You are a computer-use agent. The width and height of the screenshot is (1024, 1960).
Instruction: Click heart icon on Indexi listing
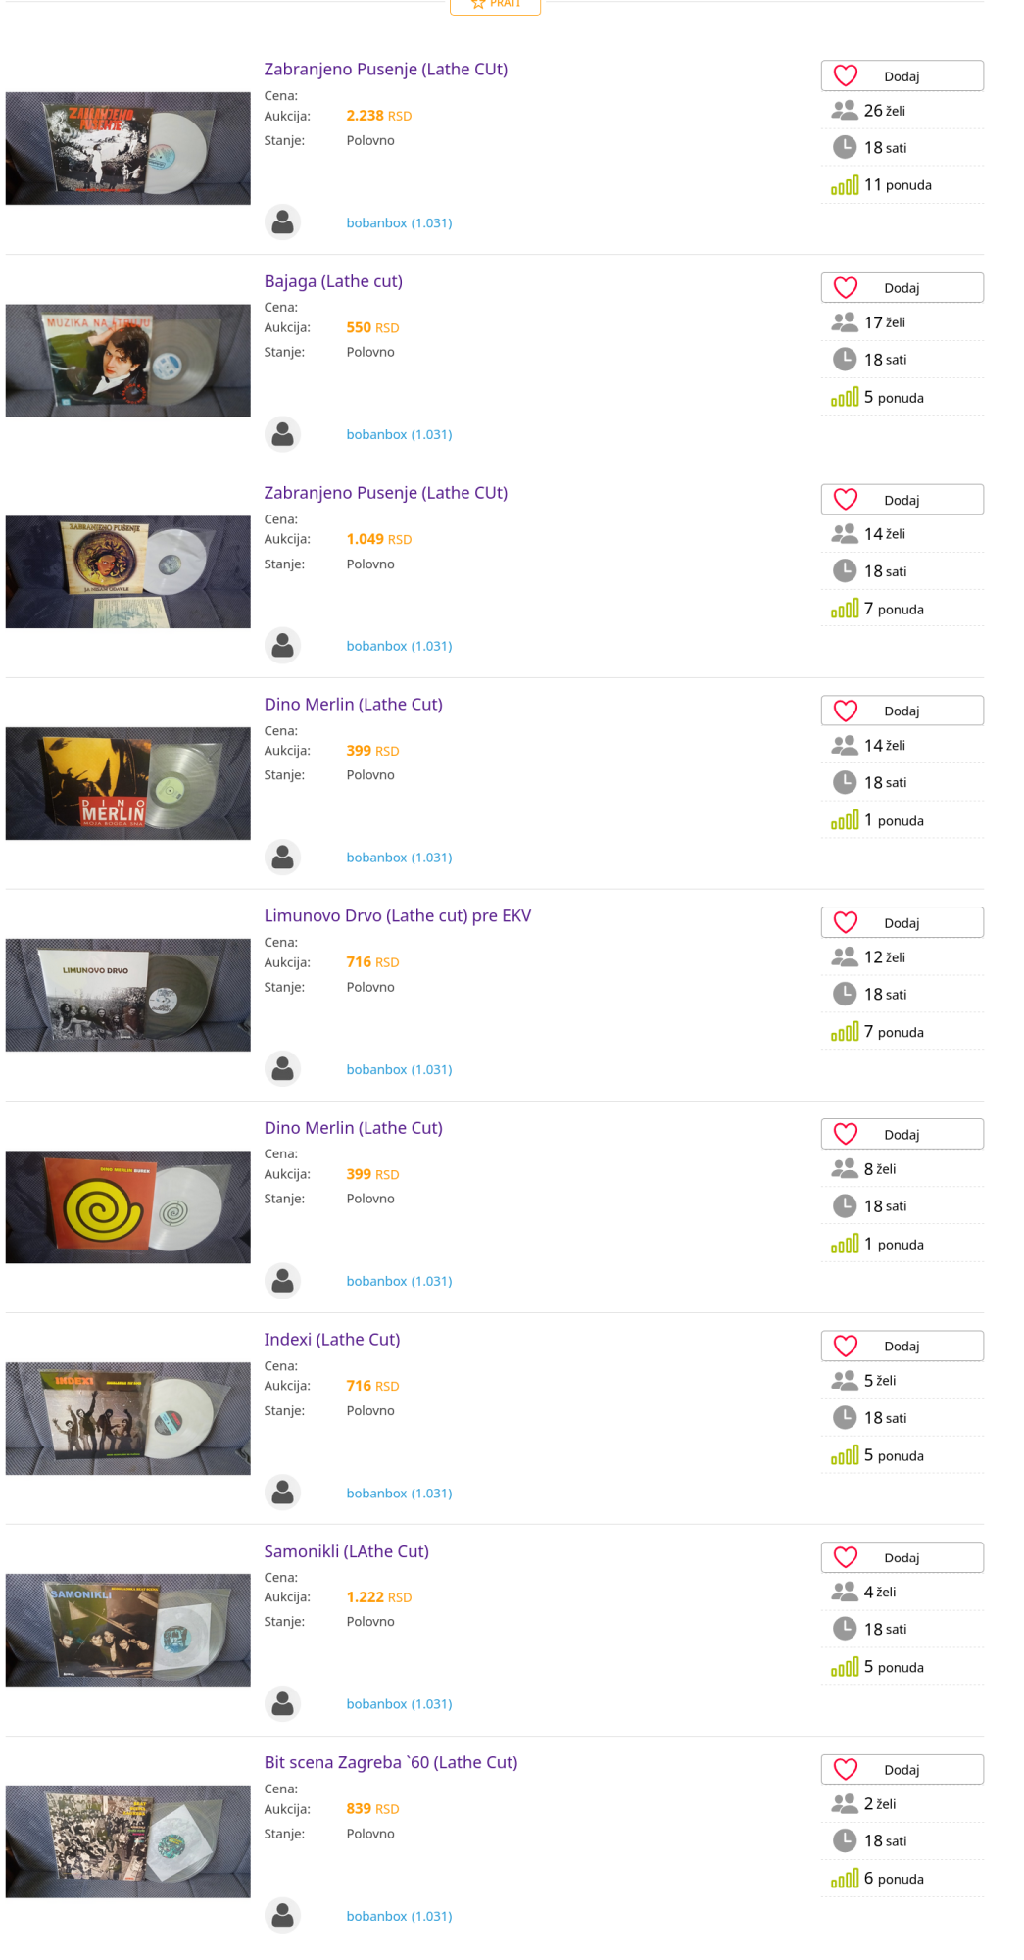[x=846, y=1346]
